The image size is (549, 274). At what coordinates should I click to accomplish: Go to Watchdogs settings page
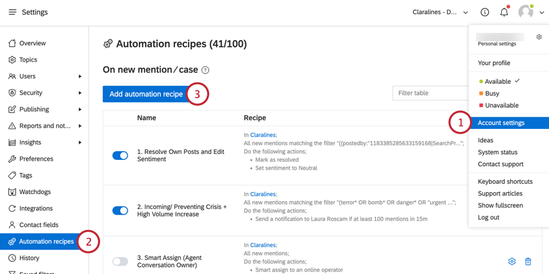35,192
